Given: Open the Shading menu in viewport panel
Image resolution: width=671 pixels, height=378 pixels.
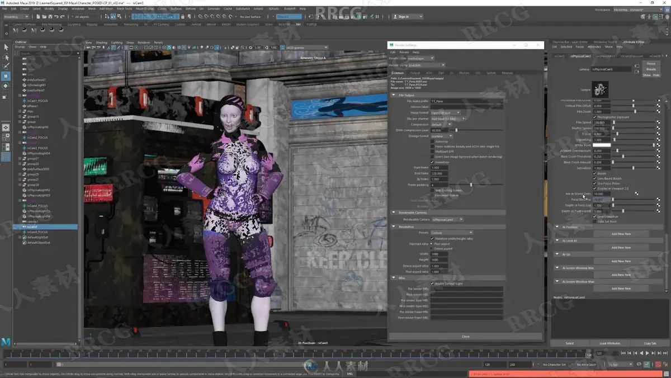Looking at the screenshot, I should tap(101, 42).
